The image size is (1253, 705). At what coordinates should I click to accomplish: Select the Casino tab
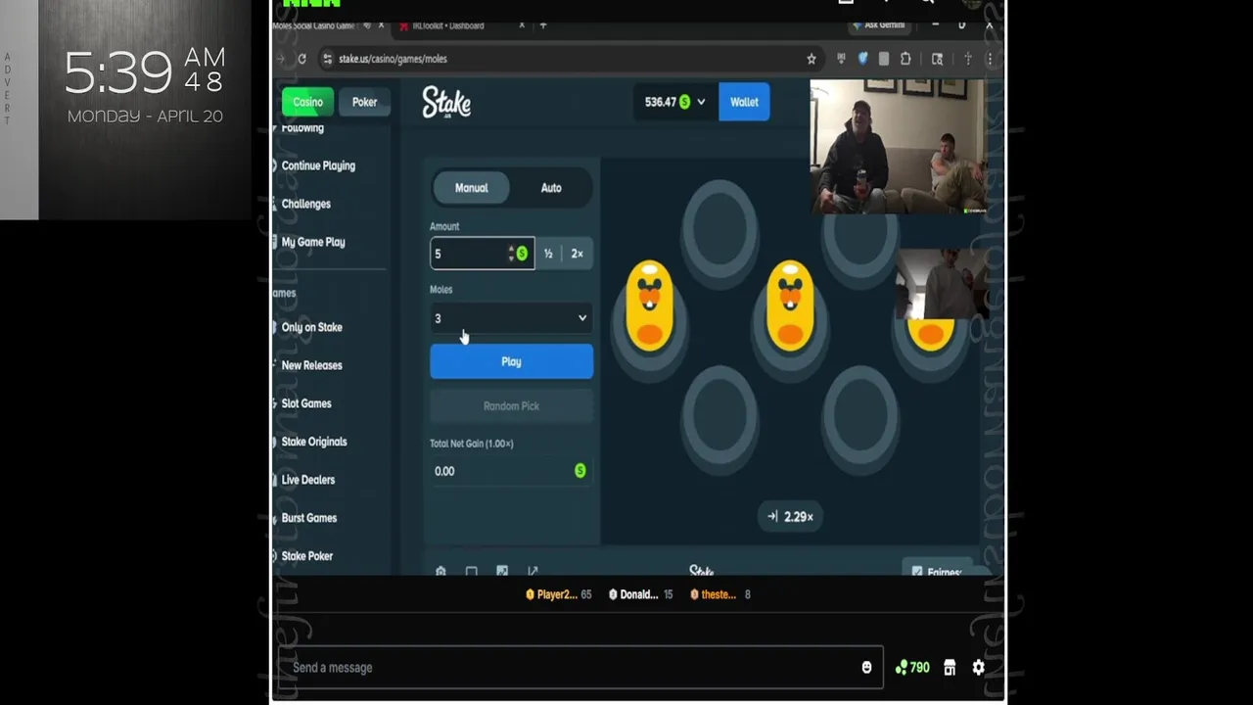coord(307,102)
